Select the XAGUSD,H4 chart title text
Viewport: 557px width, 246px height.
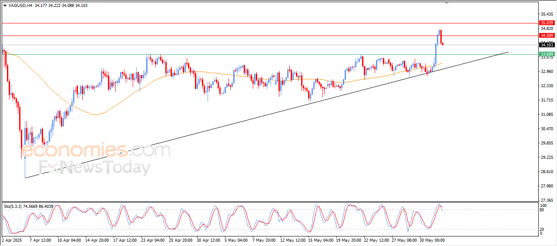point(20,6)
